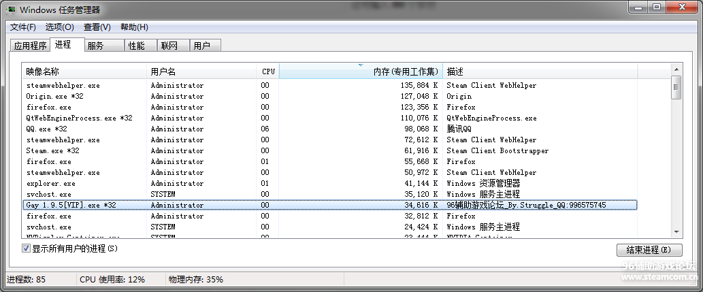Sort by 内存(专用工作集) column header

pyautogui.click(x=360, y=71)
